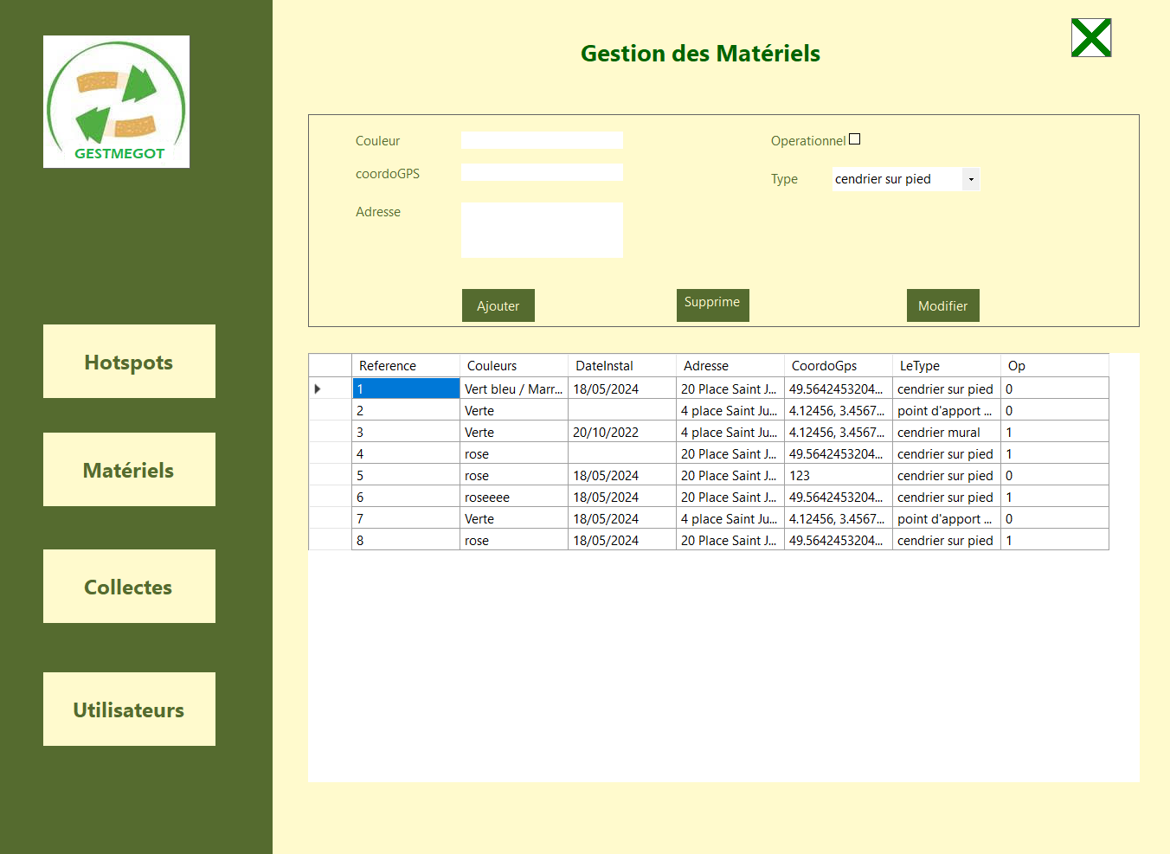The width and height of the screenshot is (1170, 854).
Task: Click the Type combo box text field
Action: tap(896, 179)
